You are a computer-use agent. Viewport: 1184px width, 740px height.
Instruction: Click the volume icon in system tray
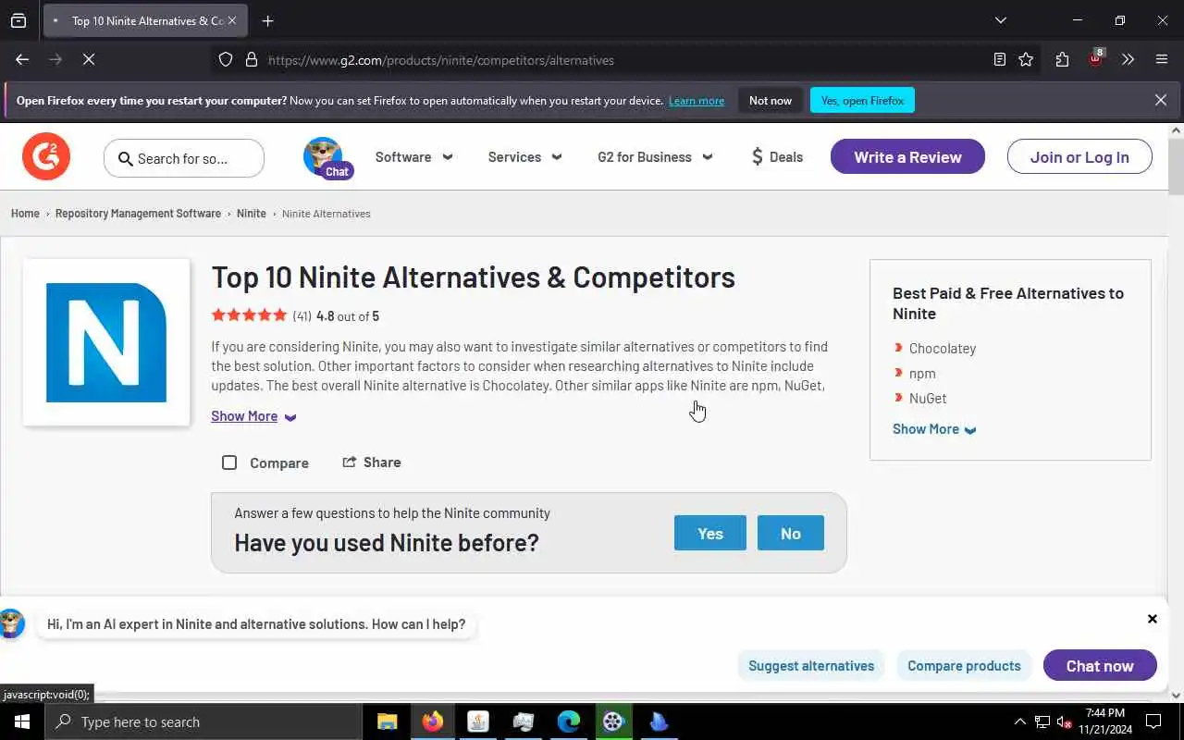pyautogui.click(x=1064, y=721)
